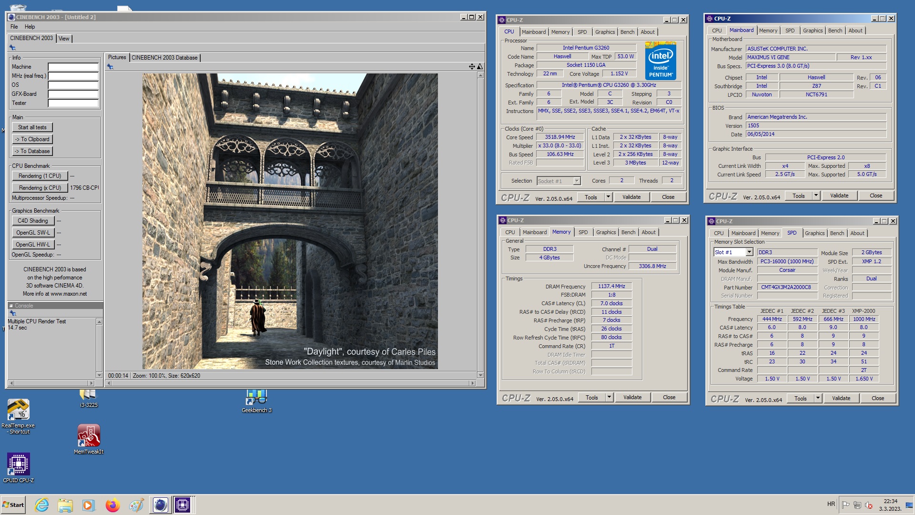Click the rendered Daylight picture

pyautogui.click(x=290, y=221)
